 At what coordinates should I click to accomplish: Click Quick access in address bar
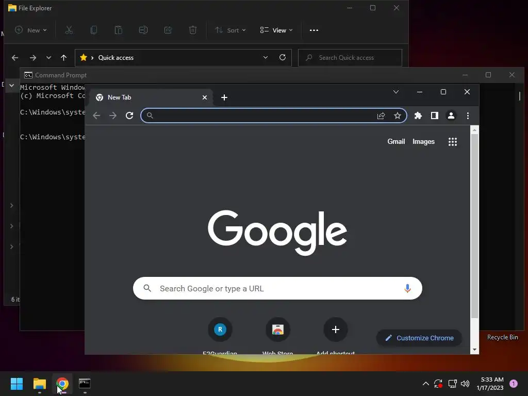click(x=116, y=58)
